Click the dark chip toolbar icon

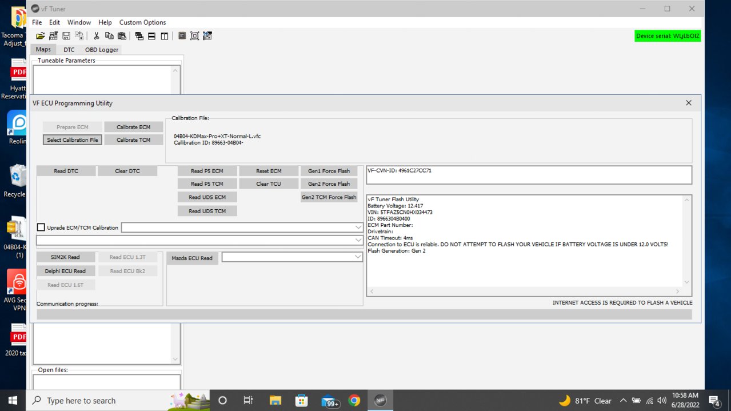point(182,35)
